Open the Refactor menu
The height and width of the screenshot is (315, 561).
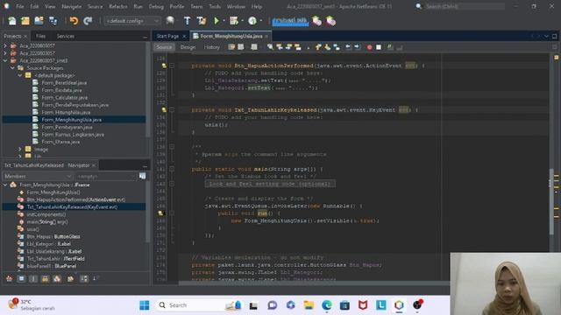click(117, 6)
